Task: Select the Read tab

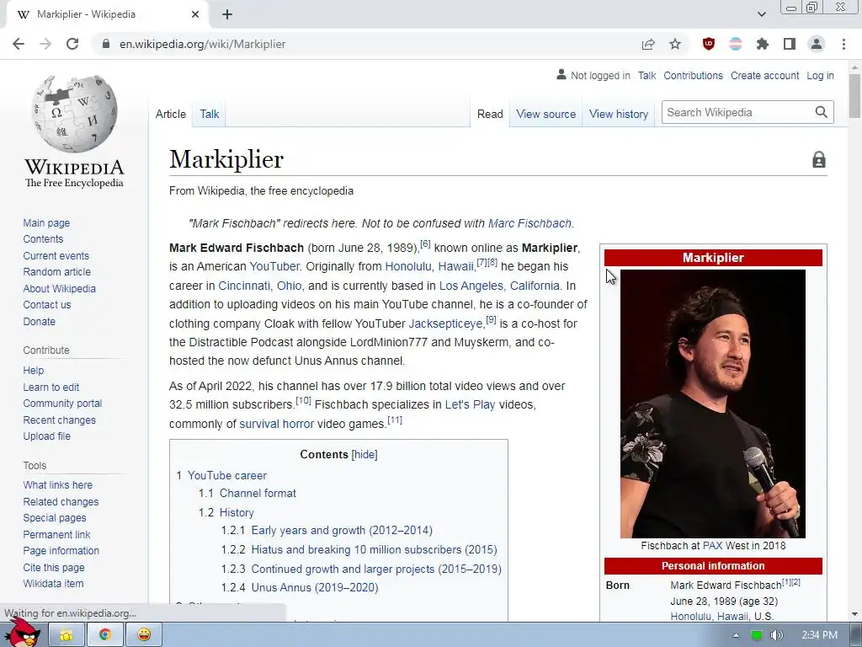Action: point(490,114)
